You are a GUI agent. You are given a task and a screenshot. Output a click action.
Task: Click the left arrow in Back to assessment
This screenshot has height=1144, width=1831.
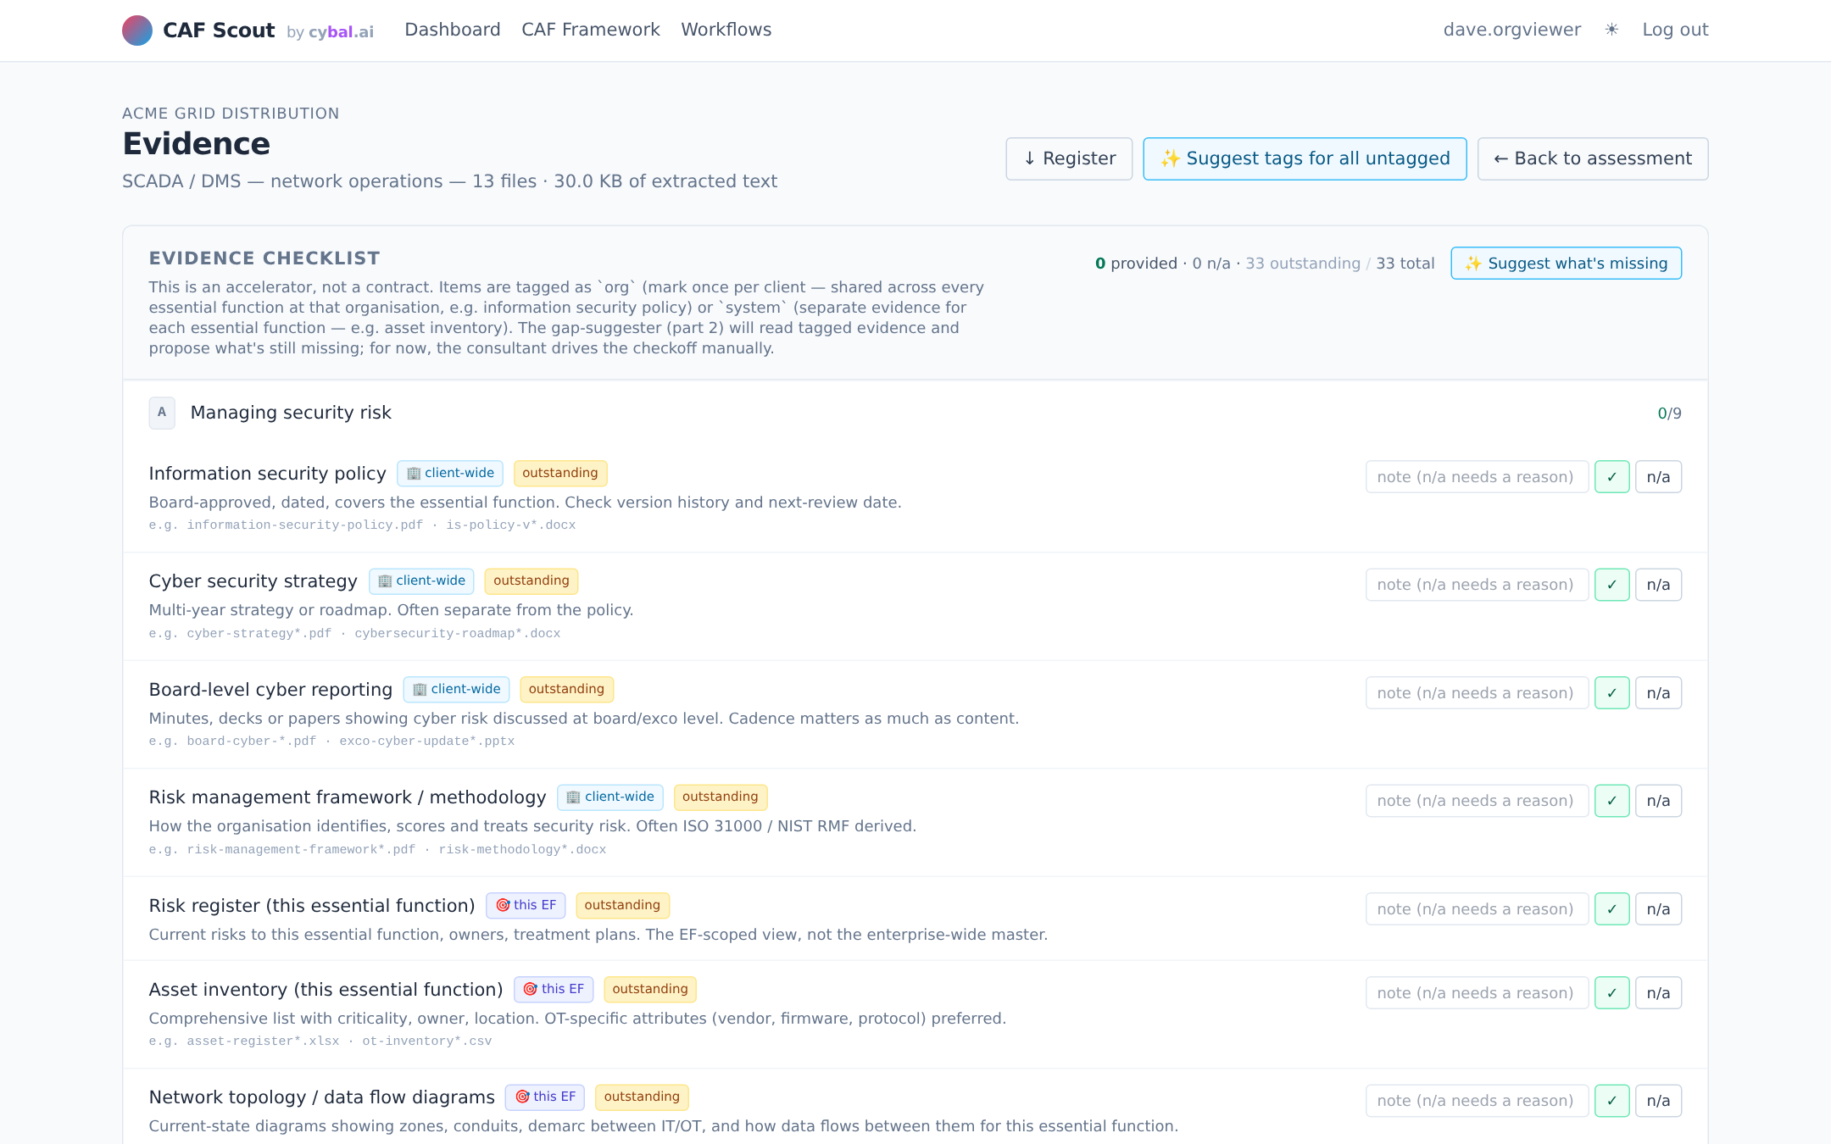(1501, 158)
